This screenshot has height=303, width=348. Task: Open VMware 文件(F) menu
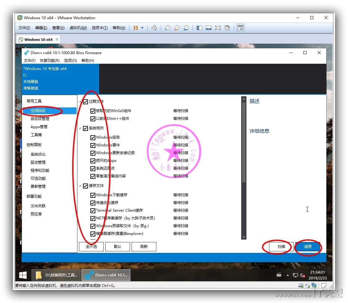click(24, 28)
